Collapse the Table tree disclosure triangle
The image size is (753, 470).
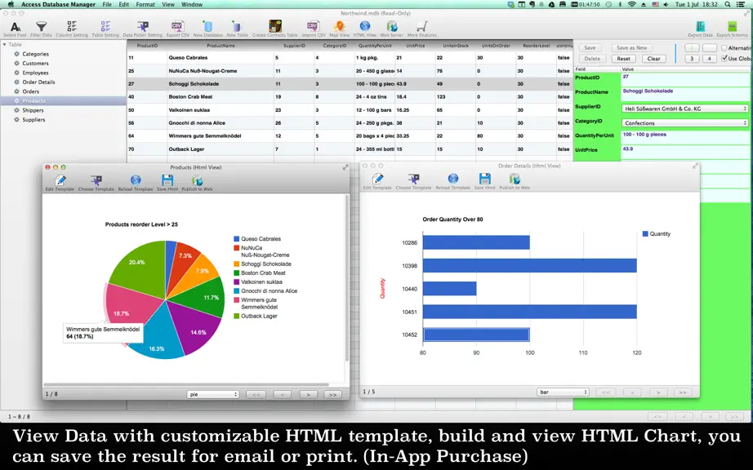(4, 45)
